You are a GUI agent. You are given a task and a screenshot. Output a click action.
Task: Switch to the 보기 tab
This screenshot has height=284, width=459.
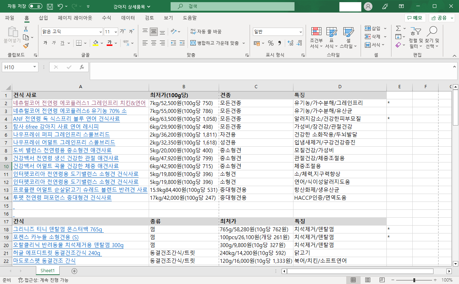click(x=168, y=18)
